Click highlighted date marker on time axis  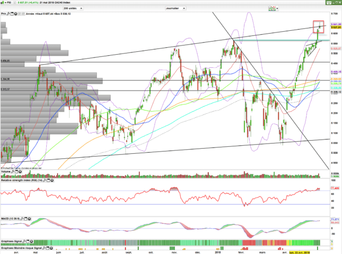point(299,252)
